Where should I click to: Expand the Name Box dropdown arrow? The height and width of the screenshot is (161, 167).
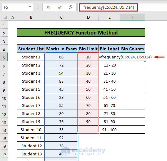point(30,7)
